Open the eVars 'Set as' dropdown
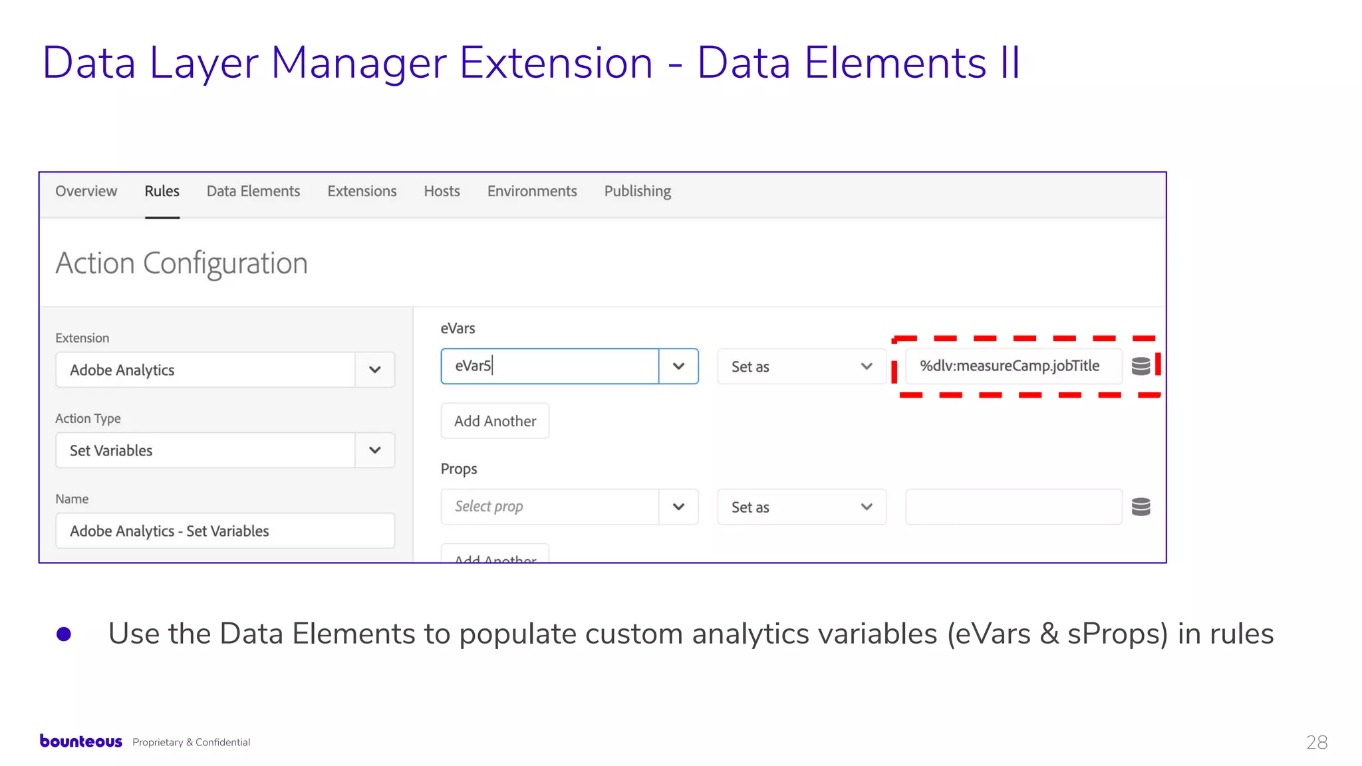Viewport: 1362px width, 766px height. pos(801,366)
